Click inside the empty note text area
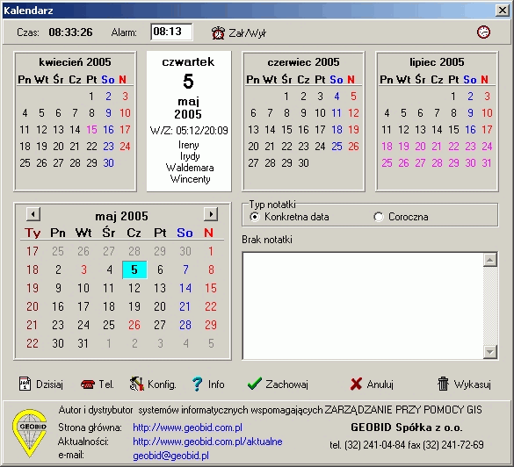The image size is (514, 467). pyautogui.click(x=363, y=305)
